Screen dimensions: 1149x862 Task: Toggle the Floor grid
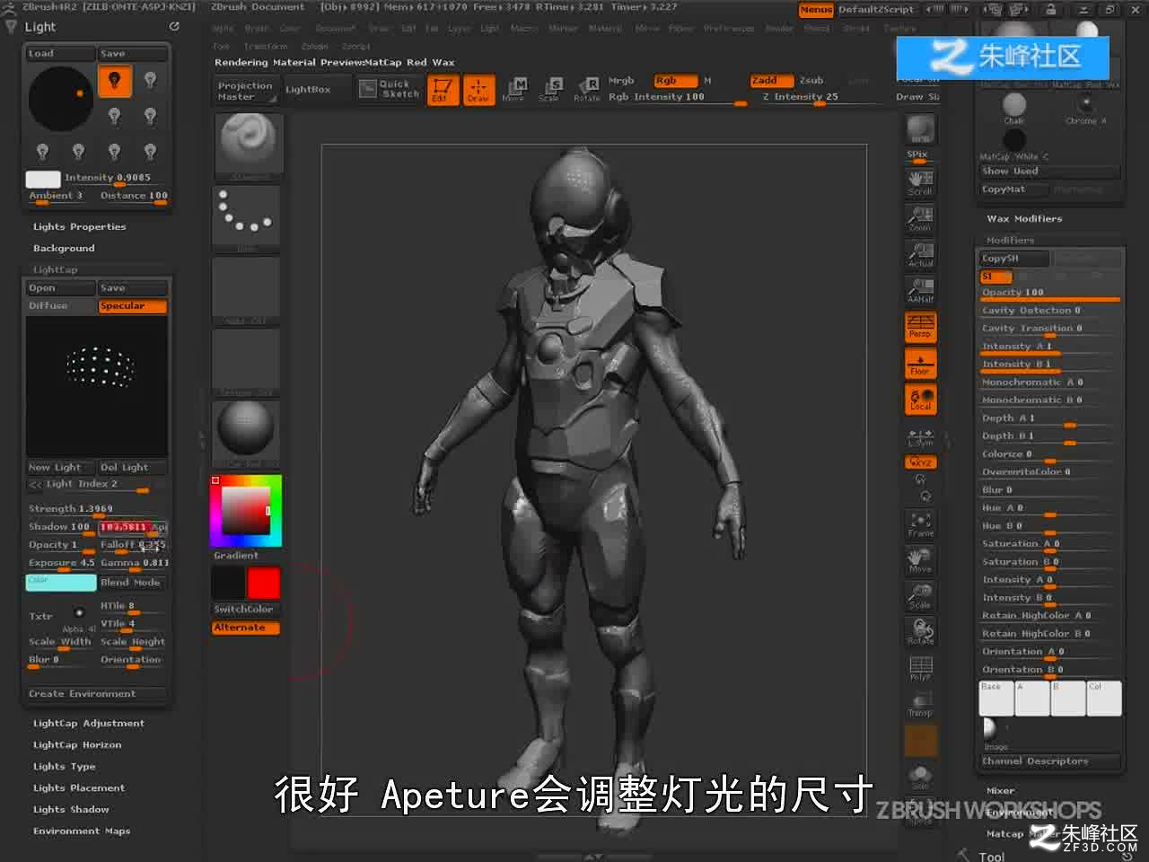[x=920, y=363]
